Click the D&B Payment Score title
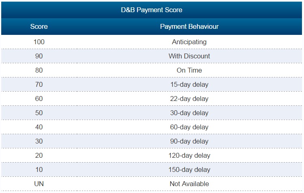The width and height of the screenshot is (304, 193). [152, 9]
